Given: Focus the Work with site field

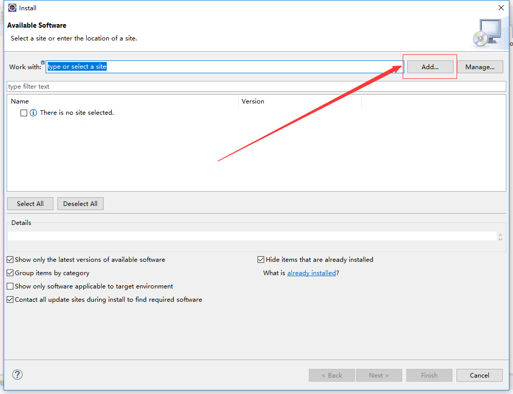Looking at the screenshot, I should point(225,67).
